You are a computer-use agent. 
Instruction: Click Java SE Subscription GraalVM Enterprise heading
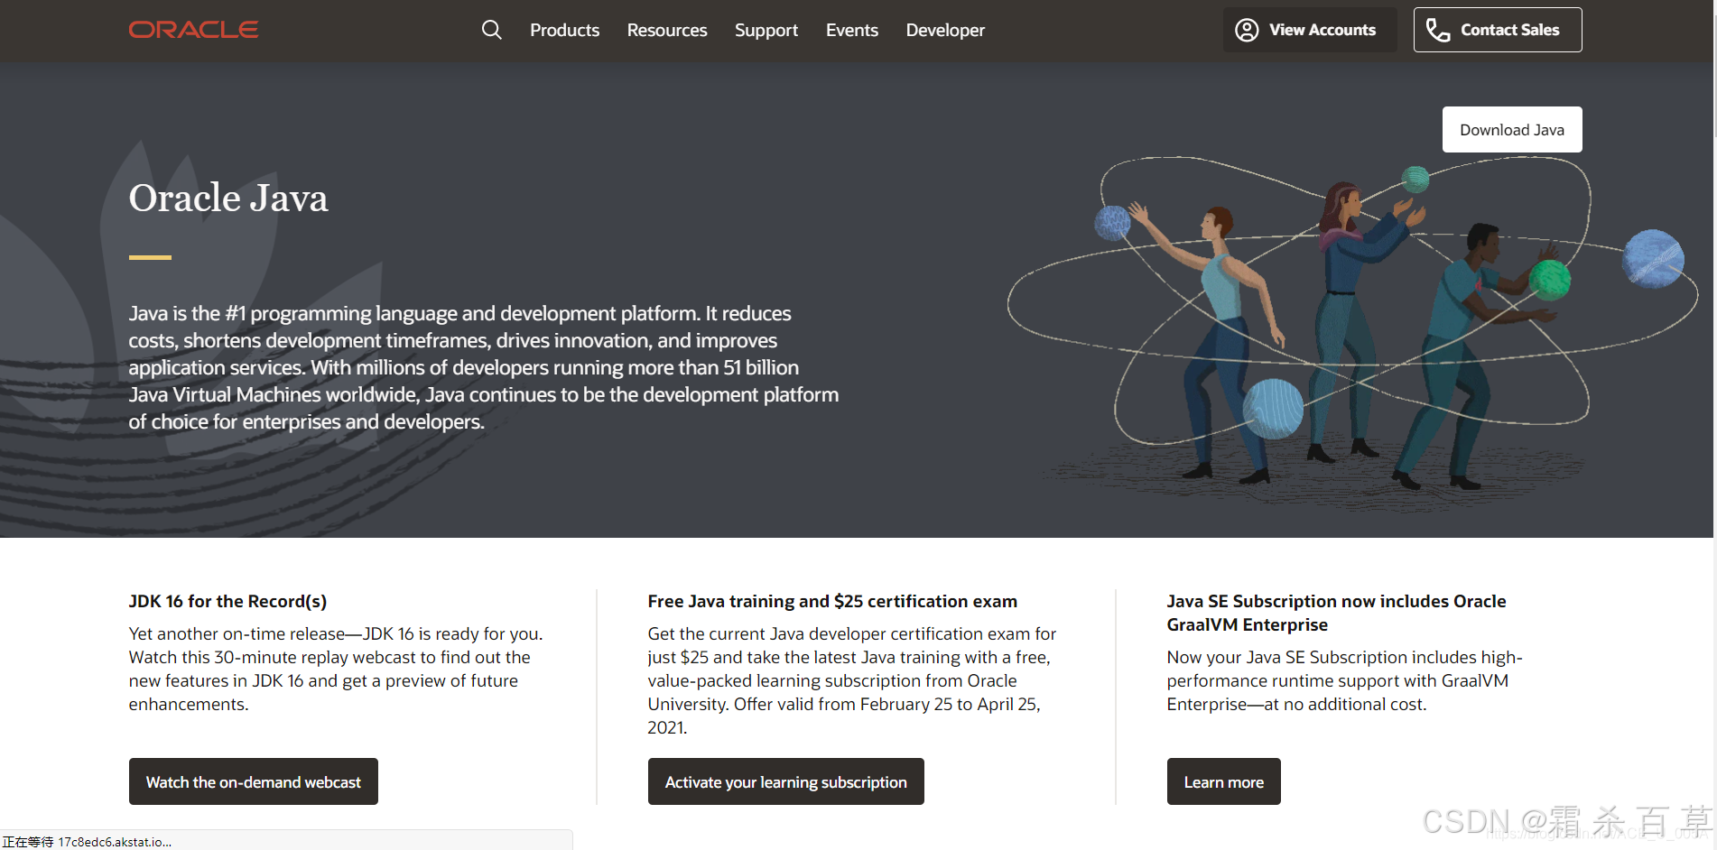pyautogui.click(x=1336, y=613)
